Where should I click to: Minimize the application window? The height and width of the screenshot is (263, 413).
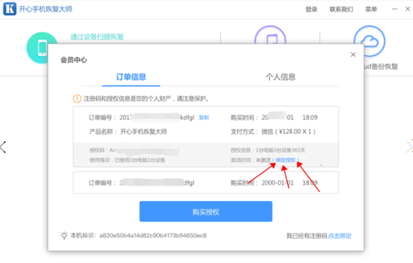(x=394, y=9)
